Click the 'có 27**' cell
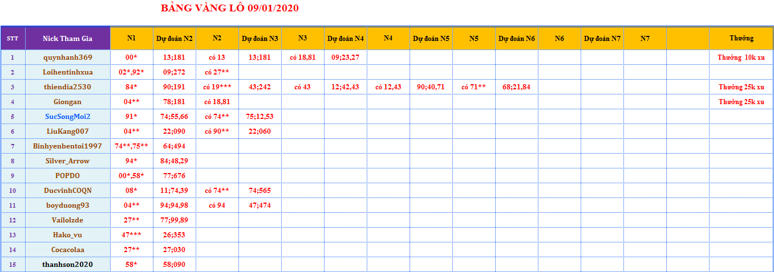This screenshot has width=774, height=272. 217,72
